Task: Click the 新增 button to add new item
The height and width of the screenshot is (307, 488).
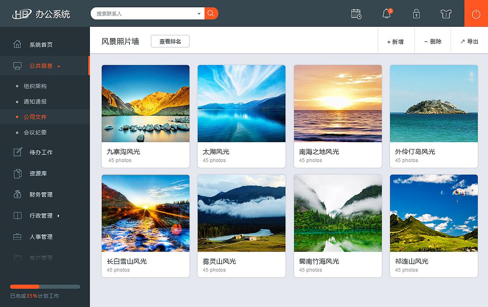Action: [x=396, y=41]
